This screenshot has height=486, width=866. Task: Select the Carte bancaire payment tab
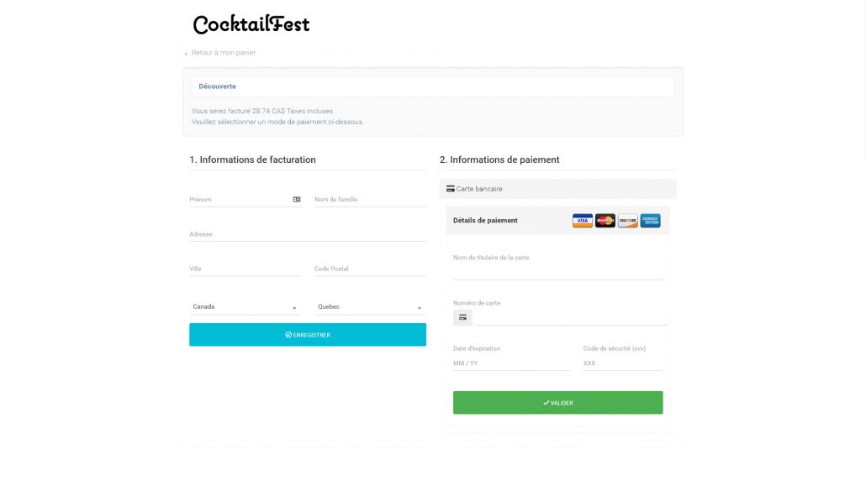(557, 189)
